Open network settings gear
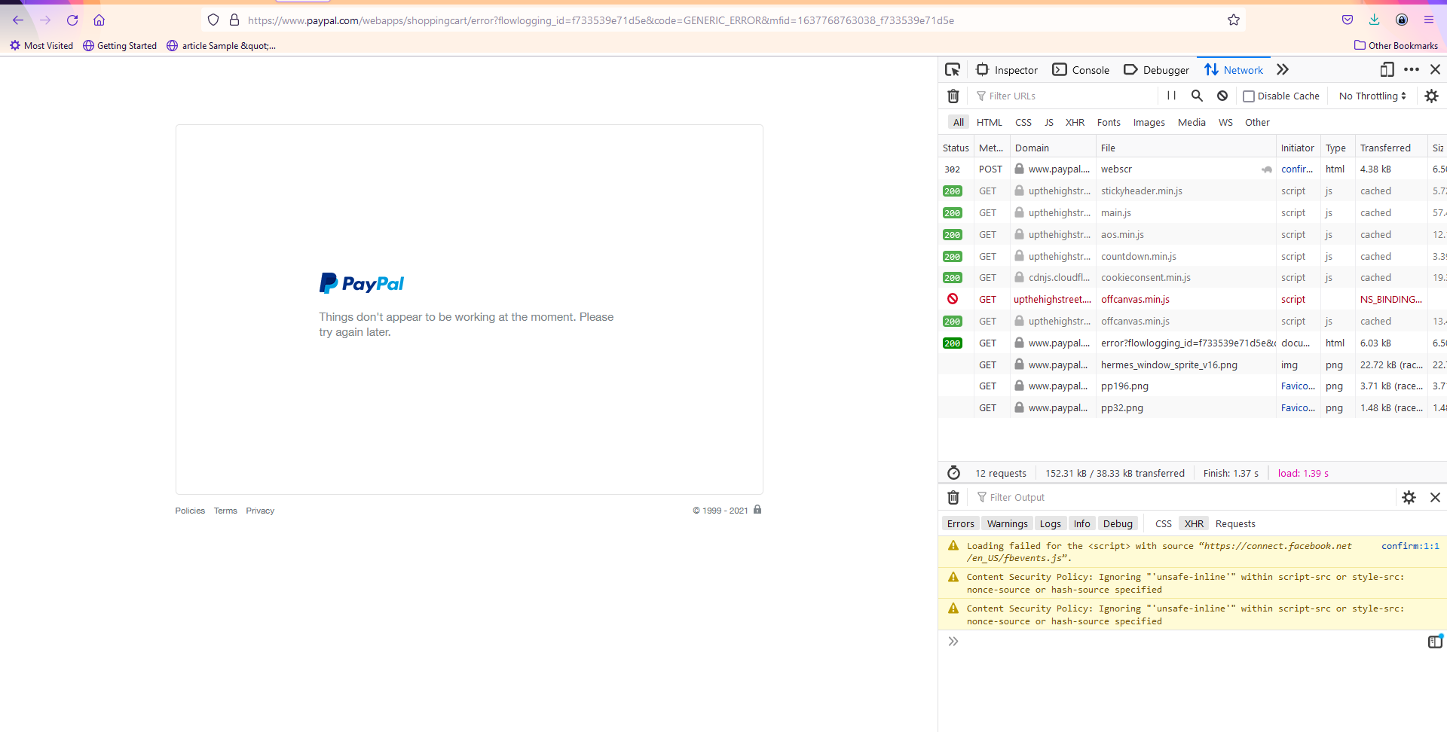1447x732 pixels. 1432,96
